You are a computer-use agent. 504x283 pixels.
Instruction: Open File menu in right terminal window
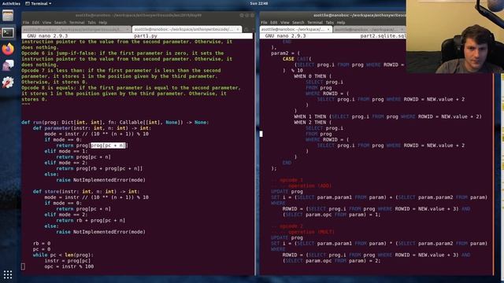click(265, 23)
